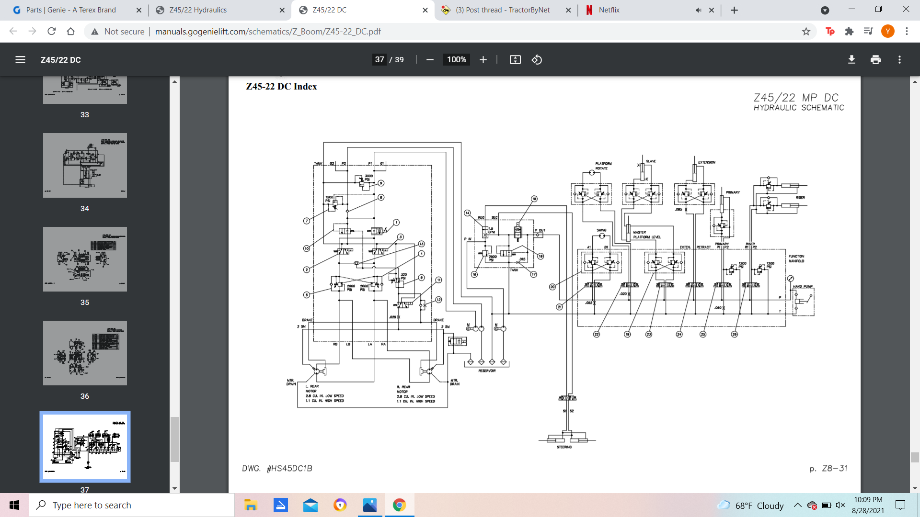The height and width of the screenshot is (517, 920).
Task: Mute the Netflix tab audio icon
Action: (699, 10)
